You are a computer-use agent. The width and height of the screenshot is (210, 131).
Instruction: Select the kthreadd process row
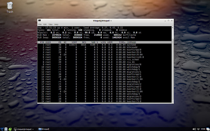coord(104,47)
